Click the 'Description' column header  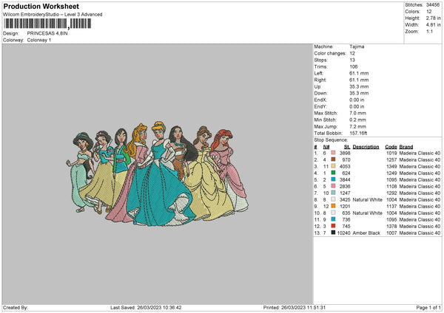[366, 147]
